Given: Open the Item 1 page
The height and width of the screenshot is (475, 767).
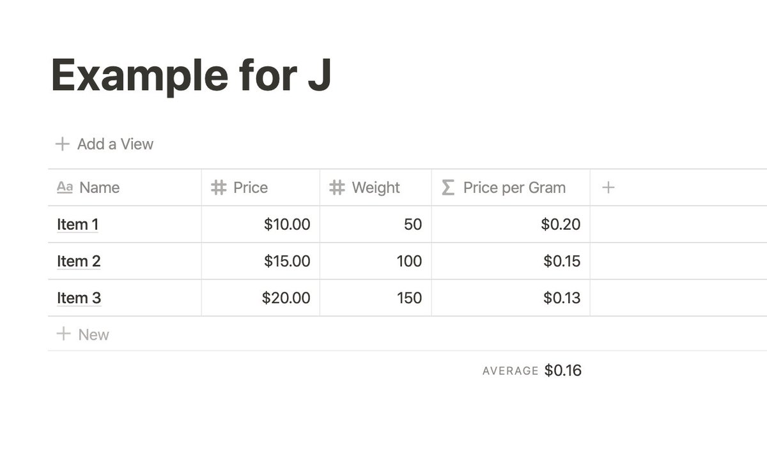Looking at the screenshot, I should pyautogui.click(x=77, y=225).
